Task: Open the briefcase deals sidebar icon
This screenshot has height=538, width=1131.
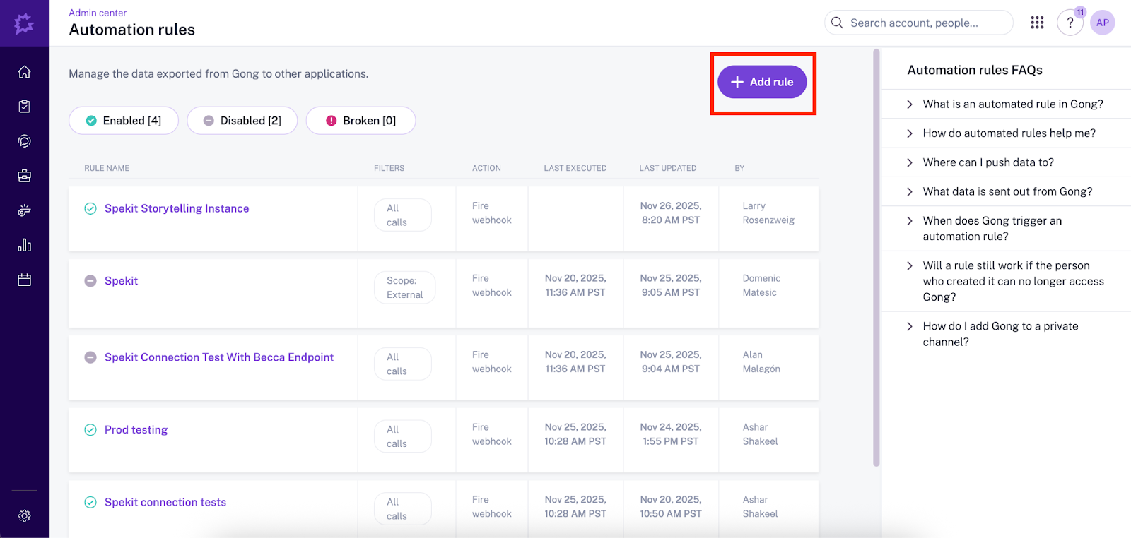Action: (24, 176)
